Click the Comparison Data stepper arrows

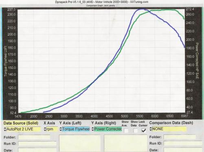pos(151,129)
